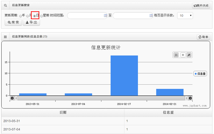Click the 2013-05-31 table cell

63,121
